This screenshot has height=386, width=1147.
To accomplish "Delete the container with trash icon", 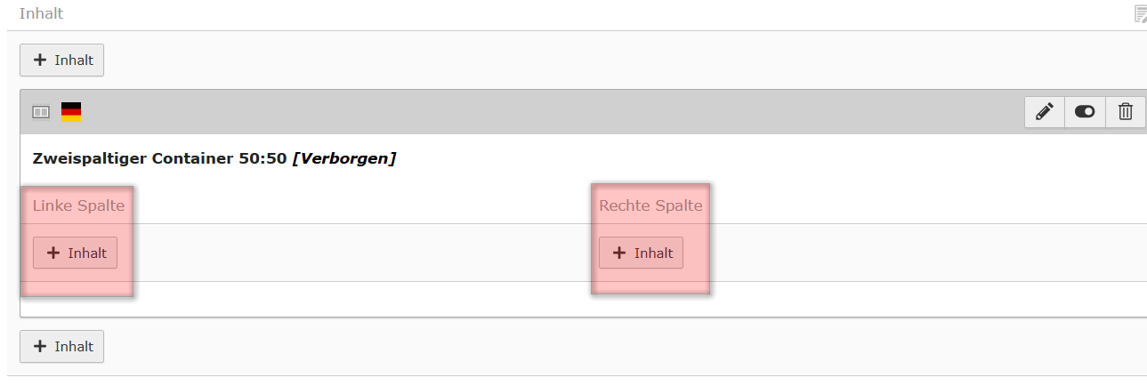I will pos(1126,112).
